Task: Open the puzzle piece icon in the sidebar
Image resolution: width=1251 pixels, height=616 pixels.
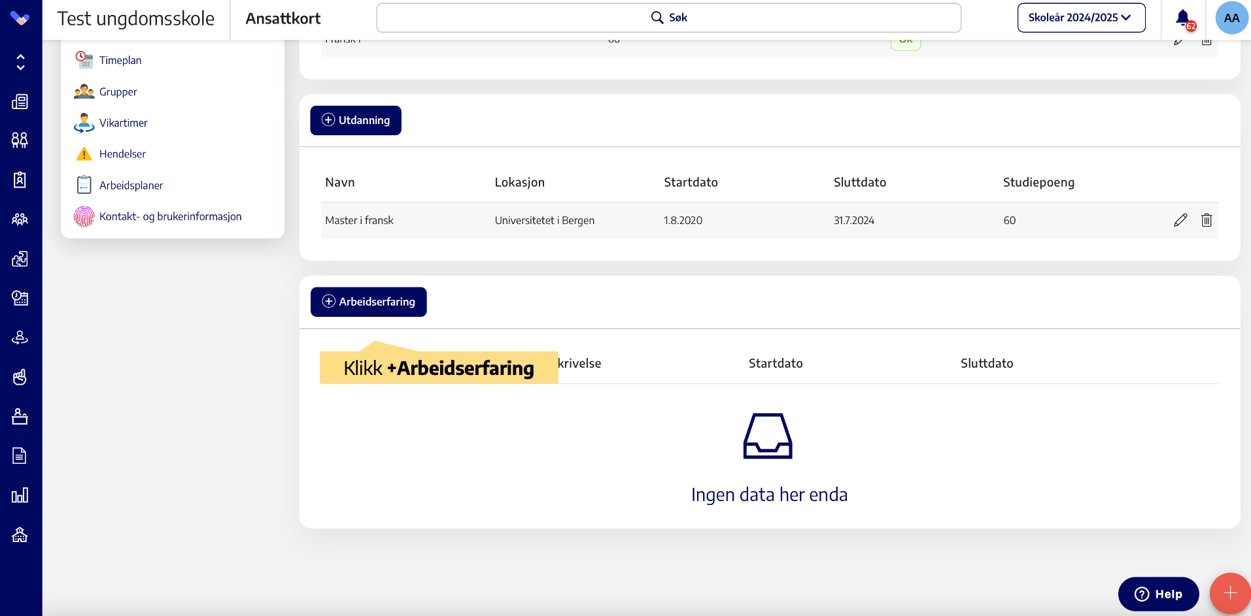Action: click(20, 259)
